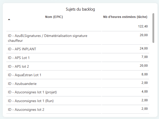
Task: Click the 7,00 hours cell
Action: click(x=144, y=57)
